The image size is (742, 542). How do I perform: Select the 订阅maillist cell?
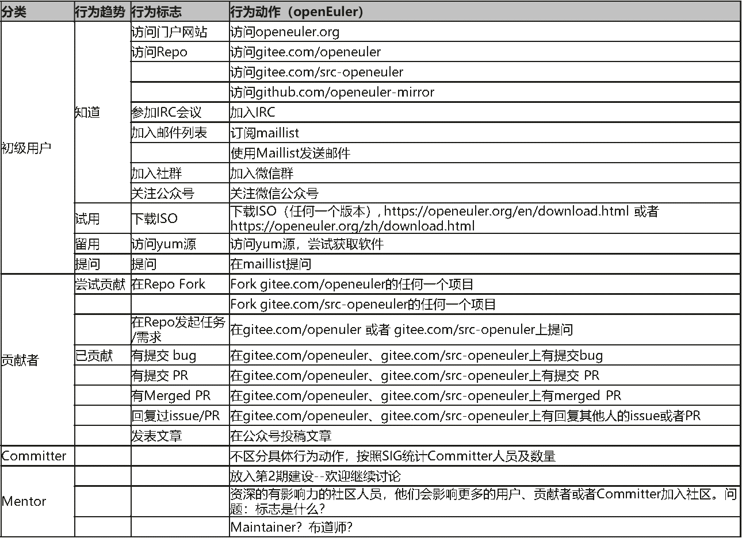[265, 133]
